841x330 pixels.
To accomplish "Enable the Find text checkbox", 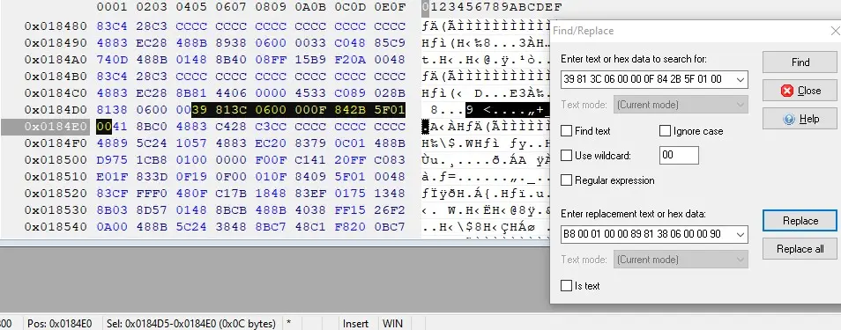I will (x=566, y=131).
